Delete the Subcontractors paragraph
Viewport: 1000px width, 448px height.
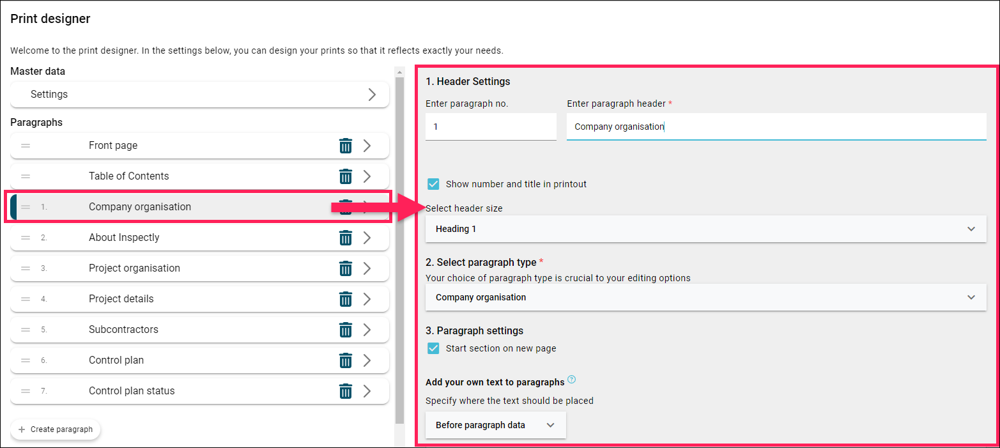346,330
